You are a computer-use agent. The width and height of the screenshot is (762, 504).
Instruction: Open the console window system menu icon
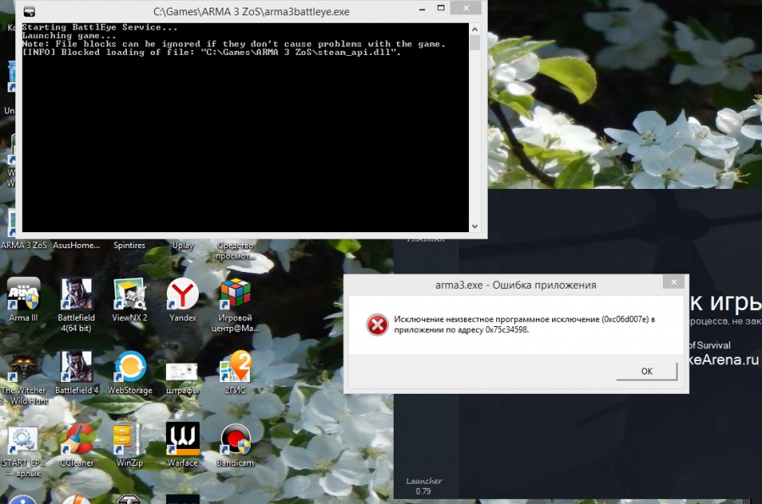pyautogui.click(x=29, y=11)
